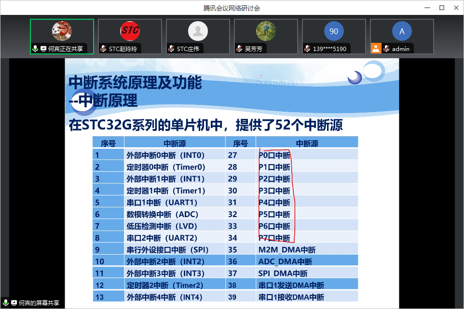Click the slide heading 中断系统原理及功能

tap(135, 82)
